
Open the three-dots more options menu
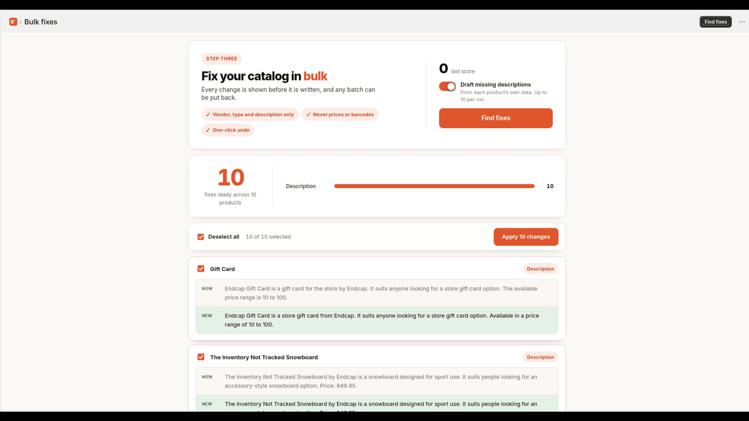pyautogui.click(x=742, y=22)
